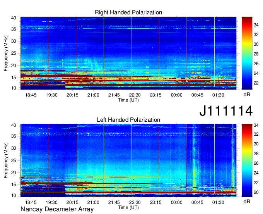Click the "20" MHz tick of left-handed plot

tap(14, 173)
